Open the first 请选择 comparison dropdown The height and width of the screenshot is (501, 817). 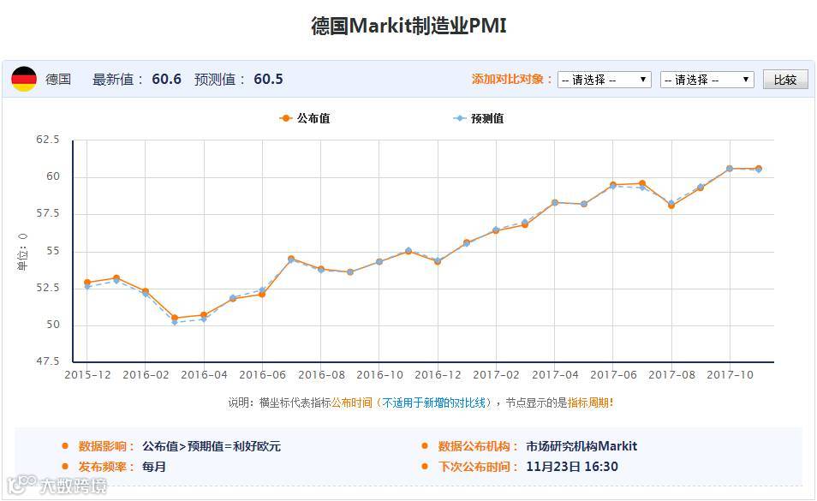click(x=604, y=80)
